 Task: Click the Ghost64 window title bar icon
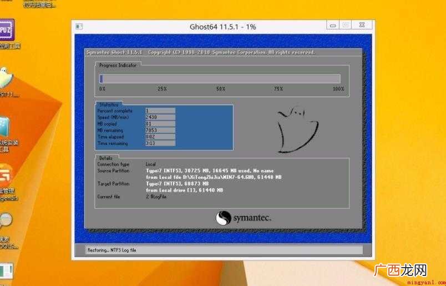coord(79,27)
